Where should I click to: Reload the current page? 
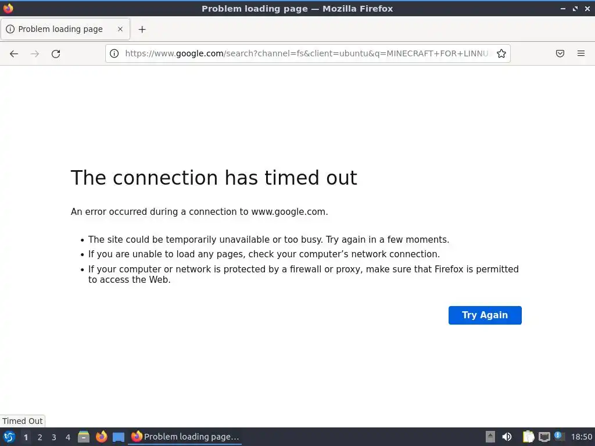click(x=56, y=54)
